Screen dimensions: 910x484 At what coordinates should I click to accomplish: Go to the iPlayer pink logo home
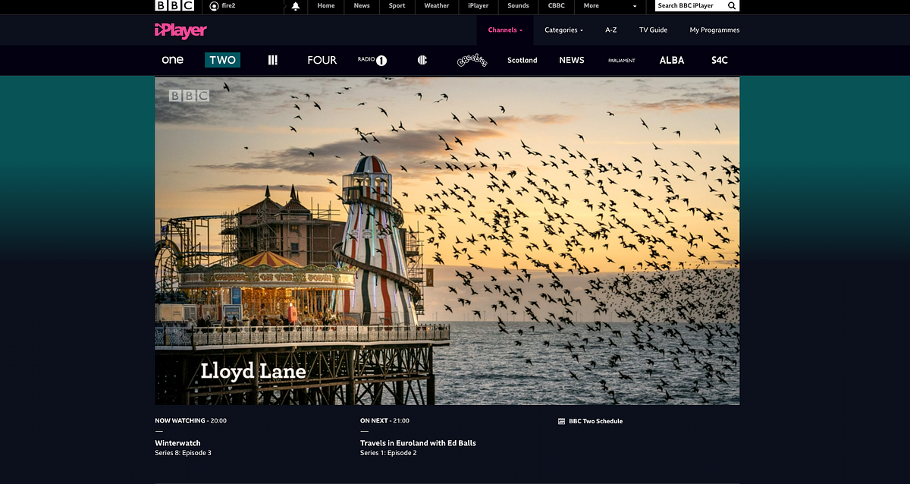pos(180,30)
